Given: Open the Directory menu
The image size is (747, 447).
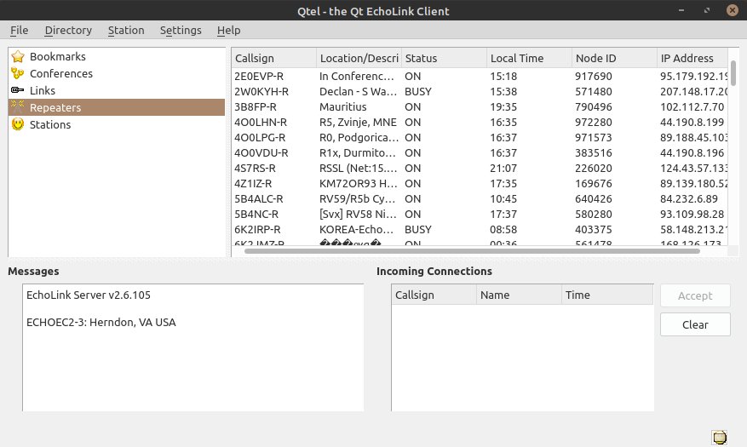Looking at the screenshot, I should (x=68, y=30).
